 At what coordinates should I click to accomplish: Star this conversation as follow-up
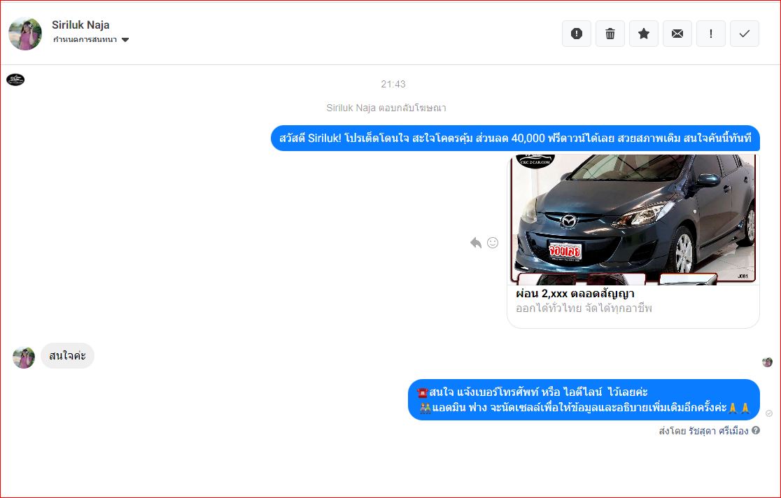click(x=644, y=34)
